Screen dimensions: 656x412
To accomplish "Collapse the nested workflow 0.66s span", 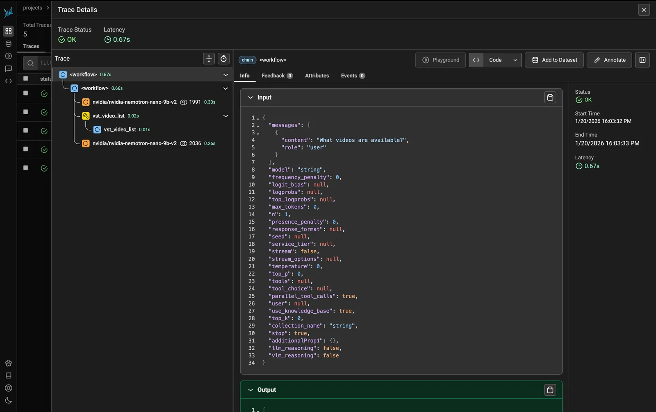I will tap(225, 88).
